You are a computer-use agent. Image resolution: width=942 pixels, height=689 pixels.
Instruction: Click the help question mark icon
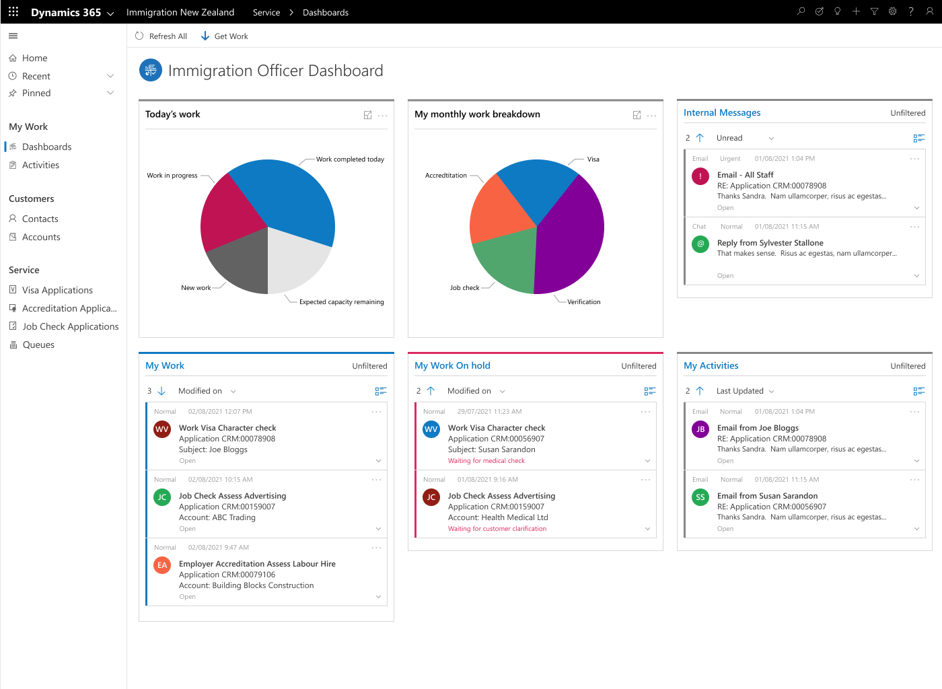(x=911, y=11)
